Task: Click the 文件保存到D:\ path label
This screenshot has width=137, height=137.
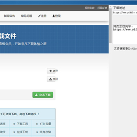Action: [x=125, y=49]
